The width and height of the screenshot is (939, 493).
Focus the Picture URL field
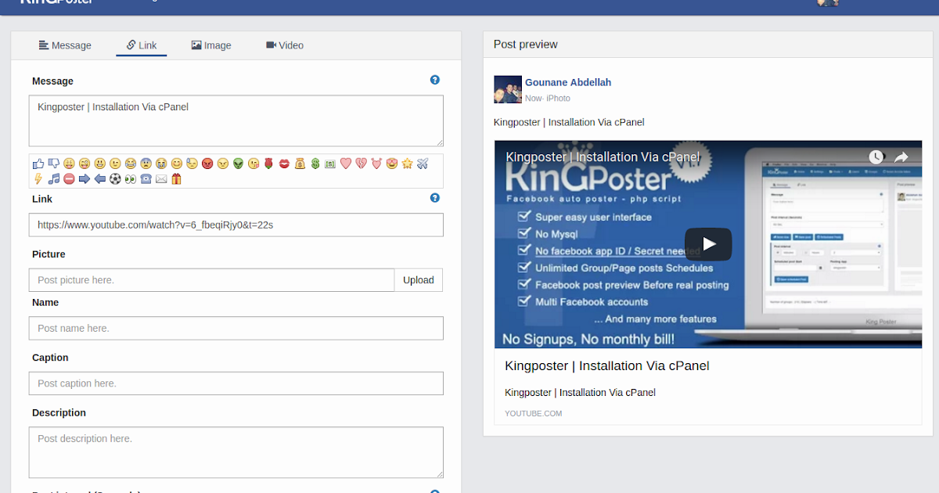[211, 280]
